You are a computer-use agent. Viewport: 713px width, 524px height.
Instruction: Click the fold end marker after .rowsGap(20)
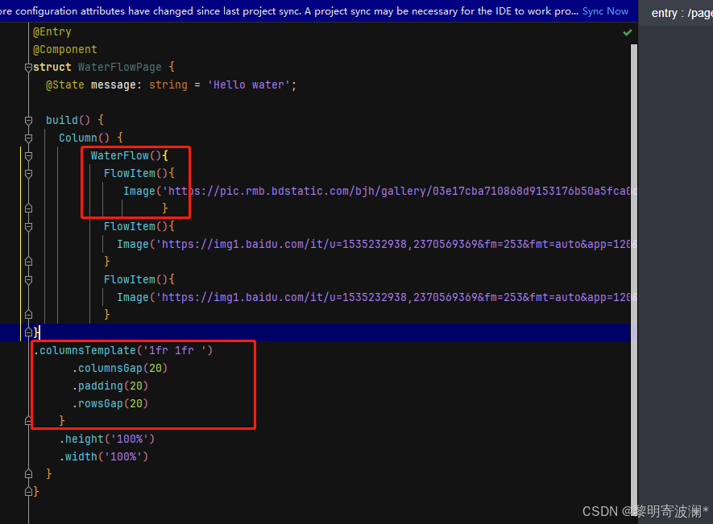point(28,421)
